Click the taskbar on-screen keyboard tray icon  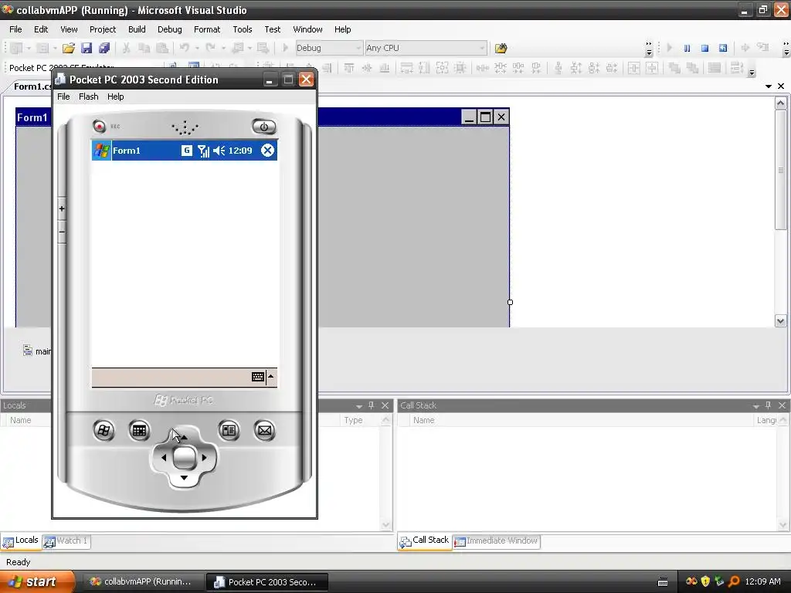point(663,582)
